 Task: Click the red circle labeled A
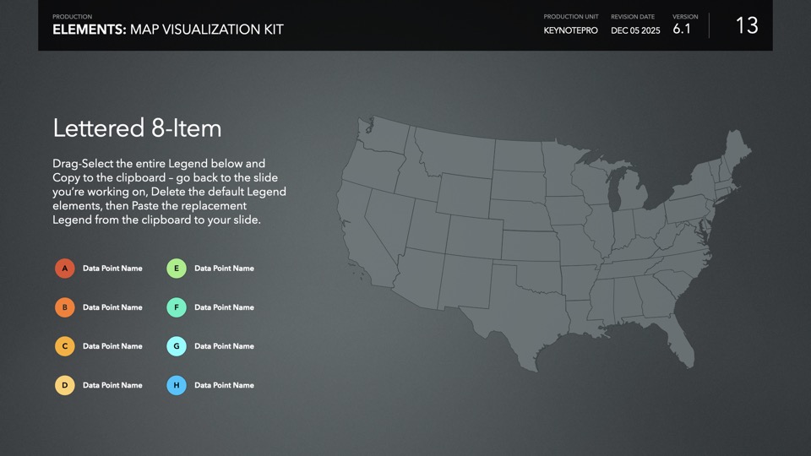pos(64,269)
